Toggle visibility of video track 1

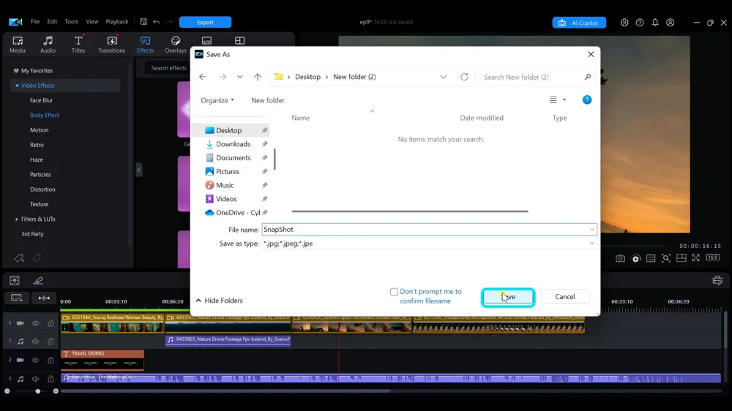coord(35,323)
